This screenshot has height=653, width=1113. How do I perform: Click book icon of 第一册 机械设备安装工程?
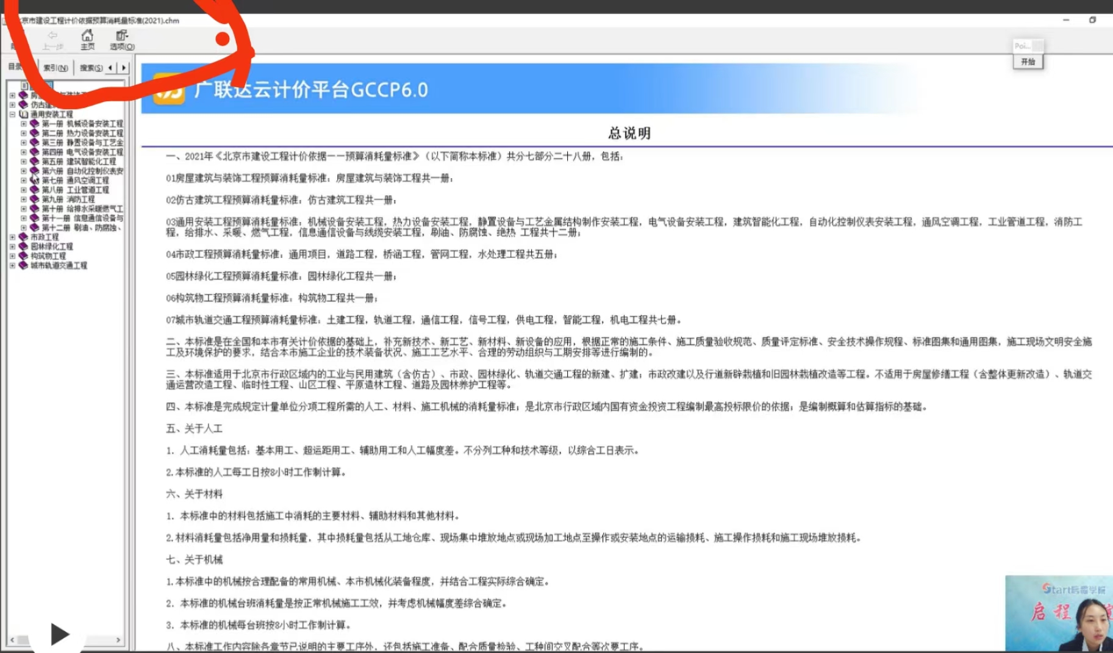point(35,124)
